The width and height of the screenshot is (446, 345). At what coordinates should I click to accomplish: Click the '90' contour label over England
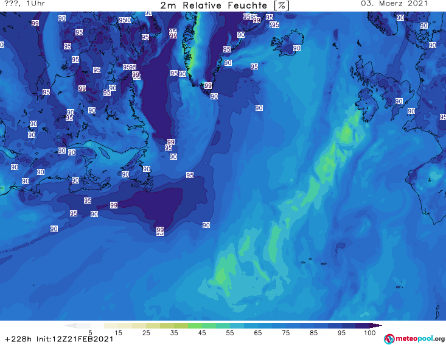[x=399, y=101]
